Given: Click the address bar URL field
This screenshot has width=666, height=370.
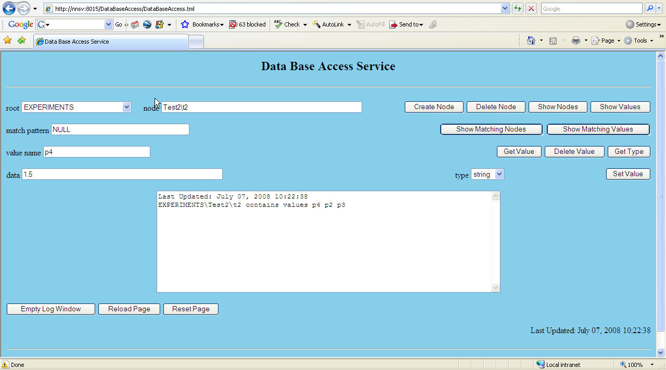Looking at the screenshot, I should [272, 9].
